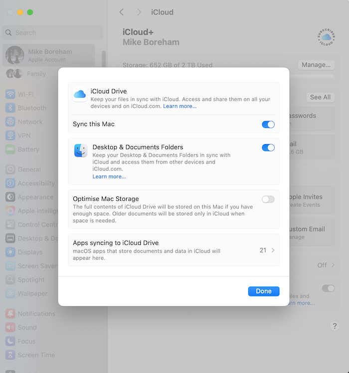
Task: Turn off Sync this Mac switch
Action: [x=268, y=124]
